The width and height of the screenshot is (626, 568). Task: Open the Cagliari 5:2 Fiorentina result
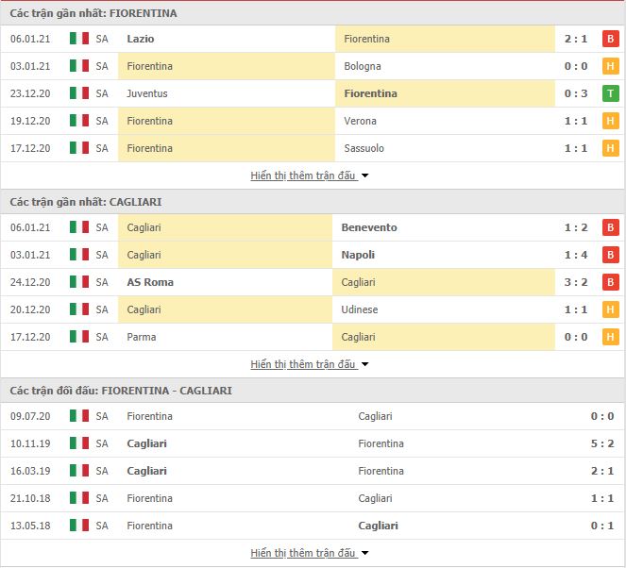(602, 443)
